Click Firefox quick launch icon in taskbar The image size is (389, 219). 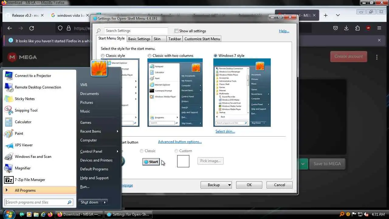pyautogui.click(x=50, y=214)
